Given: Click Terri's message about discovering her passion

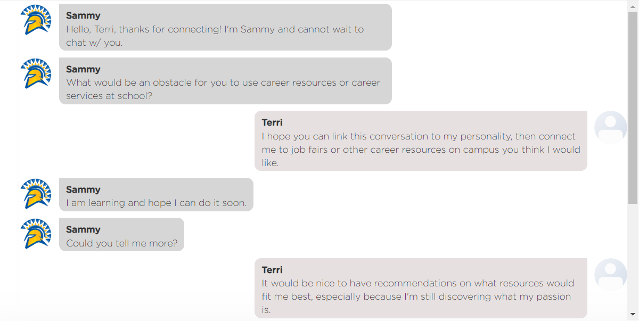Looking at the screenshot, I should pos(421,288).
